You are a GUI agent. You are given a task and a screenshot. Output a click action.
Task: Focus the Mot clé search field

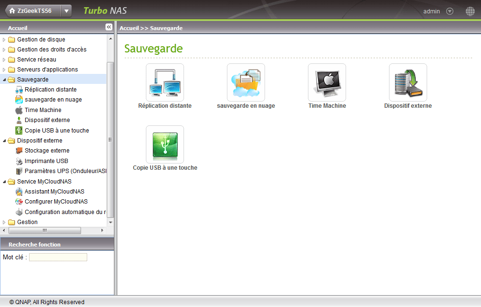click(x=58, y=257)
